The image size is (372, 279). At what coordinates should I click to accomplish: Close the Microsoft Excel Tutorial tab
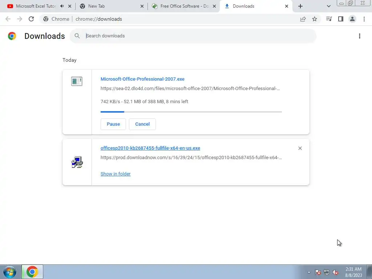tap(70, 6)
